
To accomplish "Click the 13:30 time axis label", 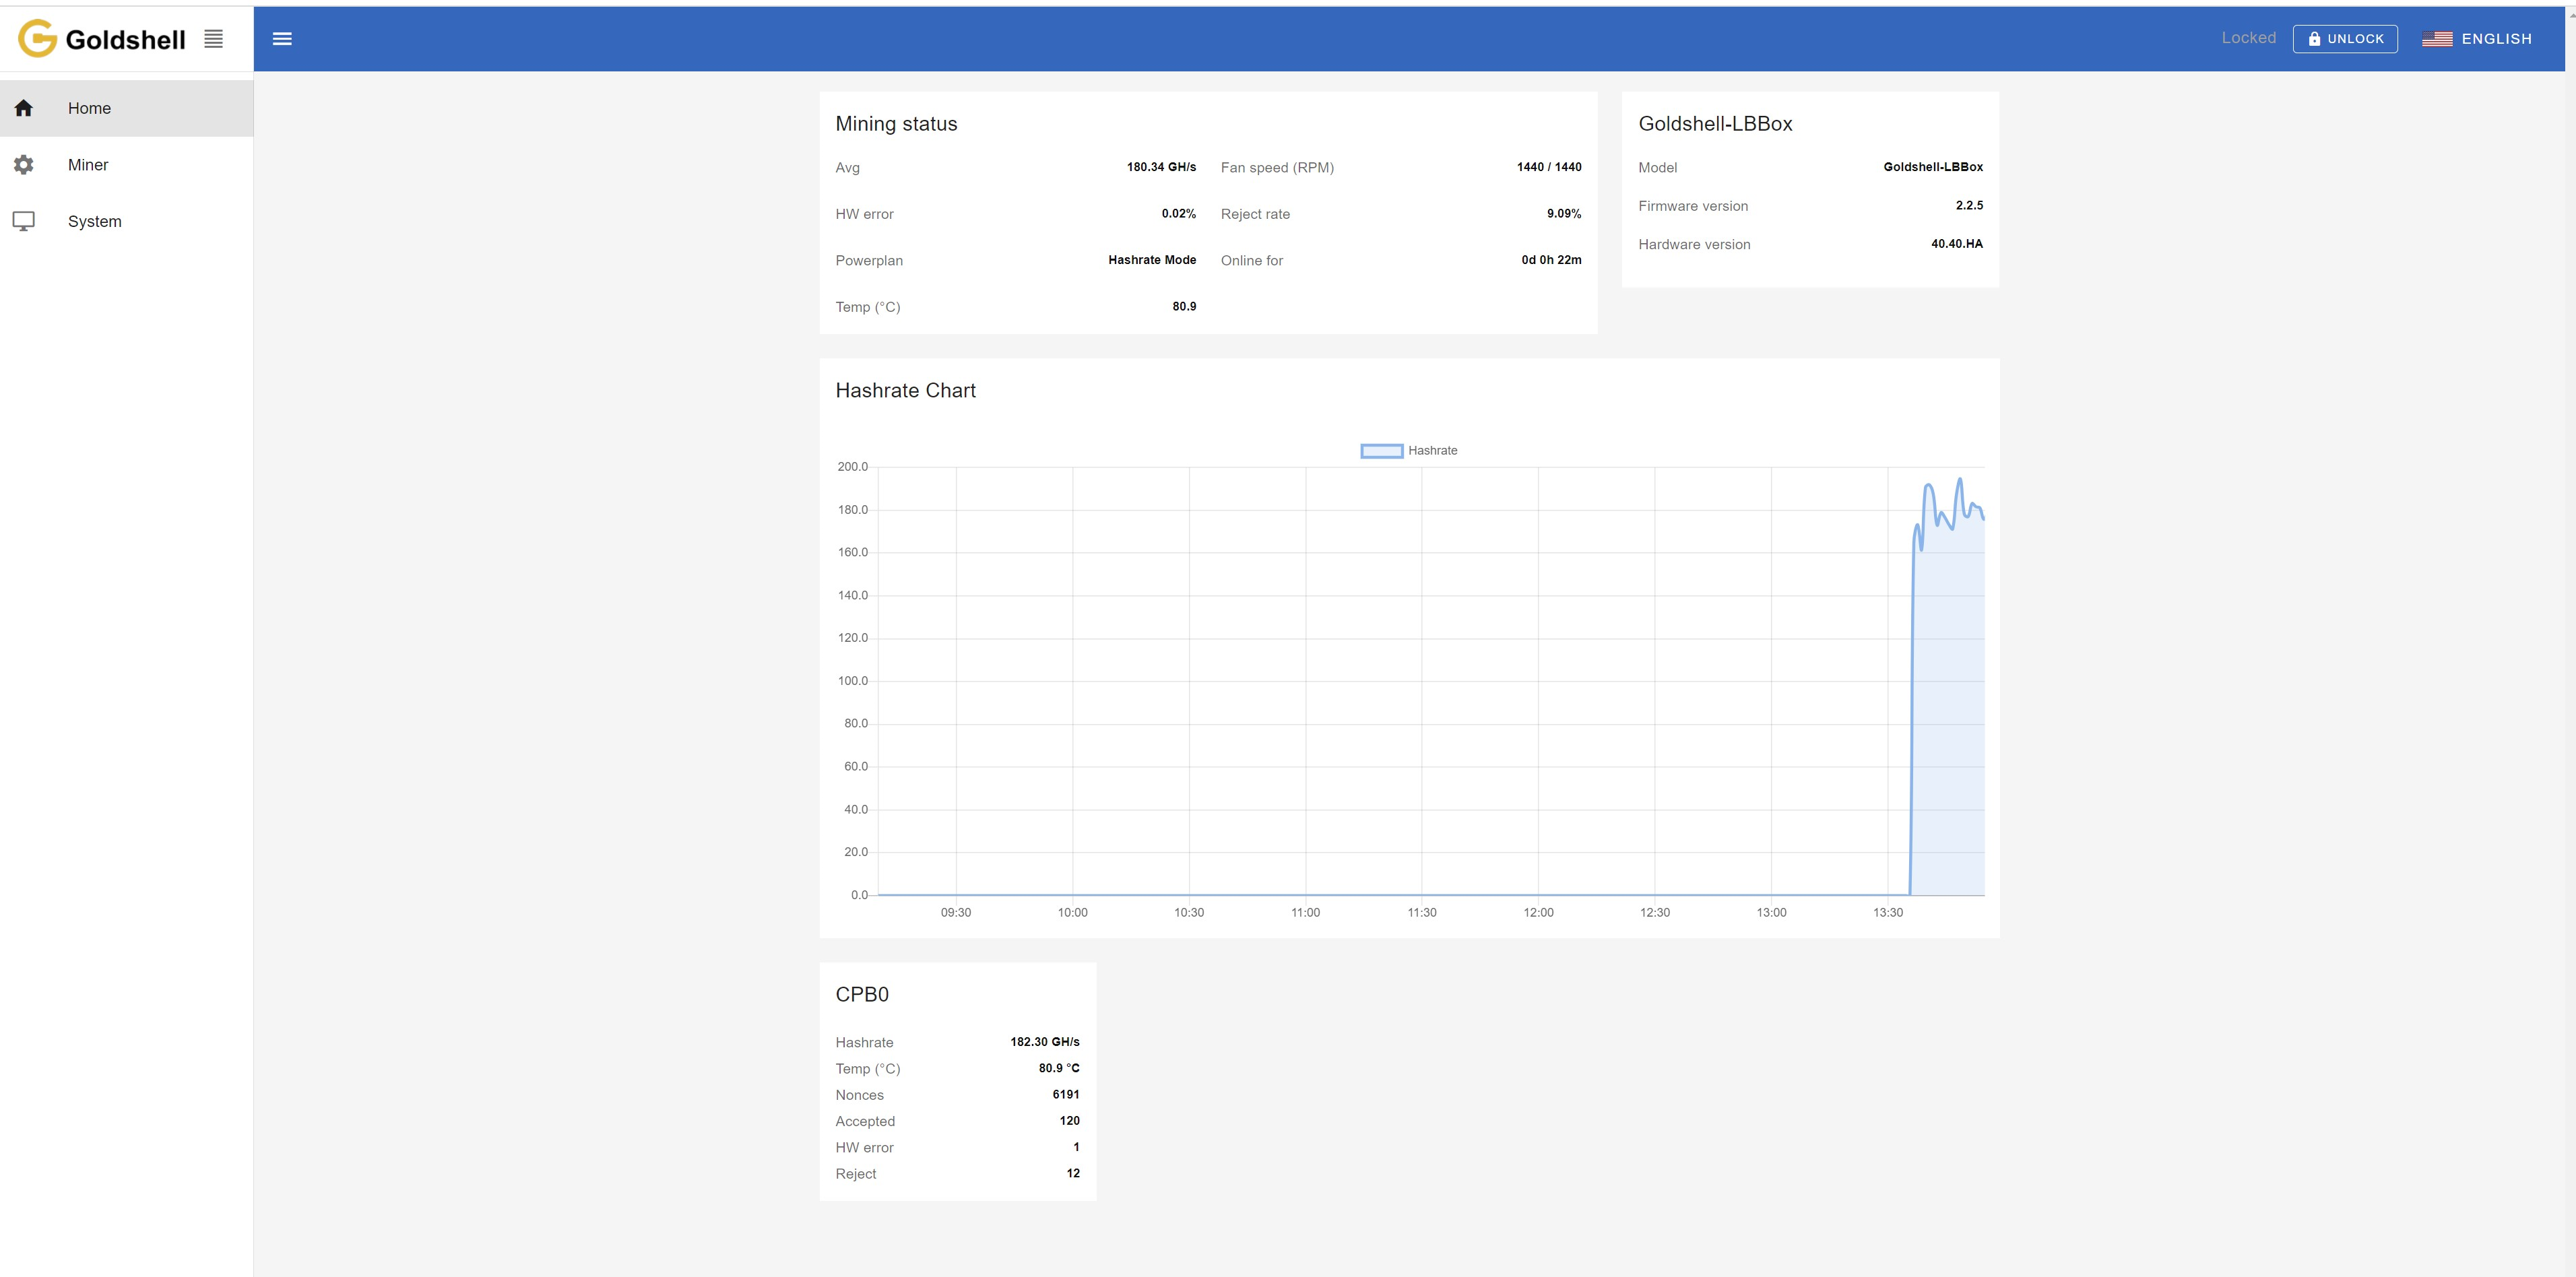I will click(1887, 913).
